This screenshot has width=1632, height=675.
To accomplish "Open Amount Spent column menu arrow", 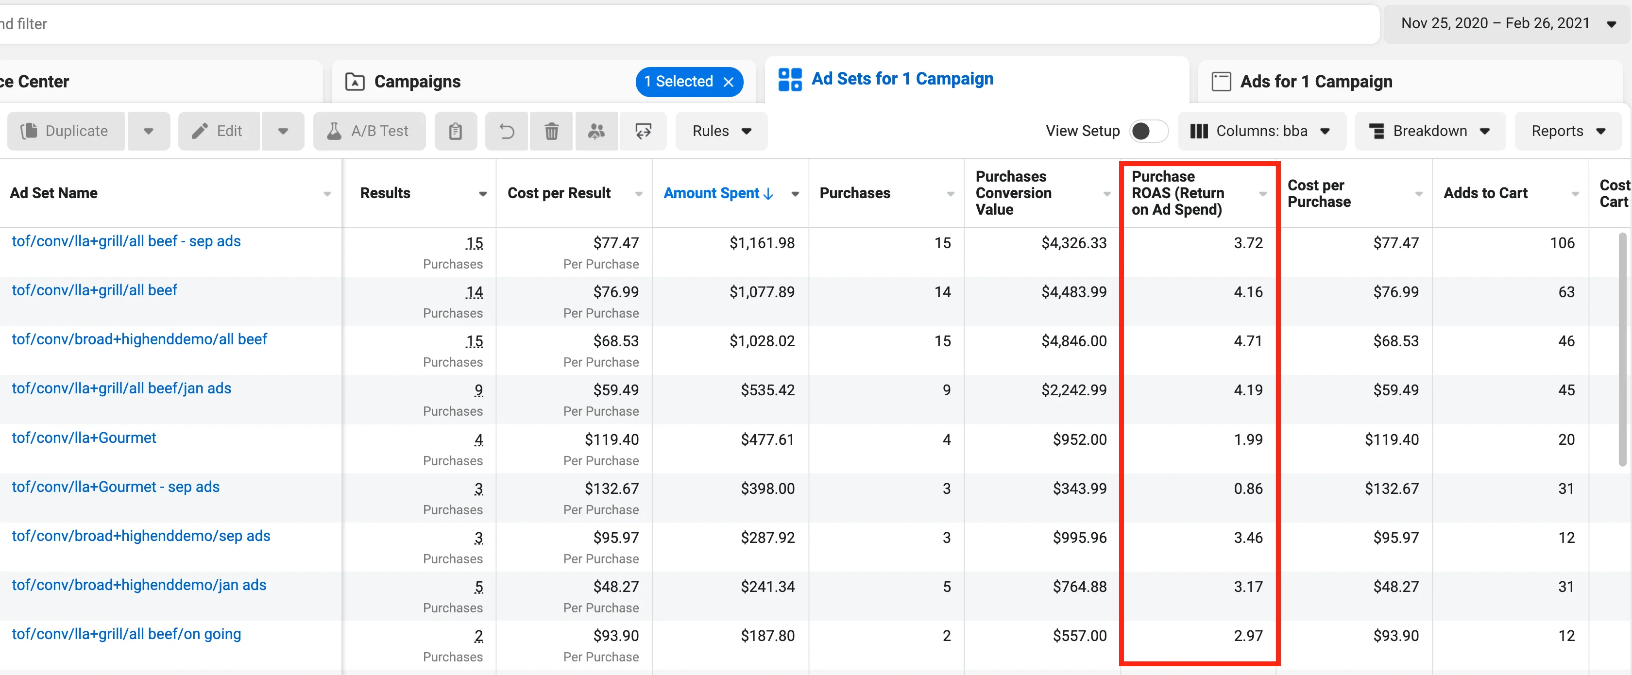I will 795,194.
